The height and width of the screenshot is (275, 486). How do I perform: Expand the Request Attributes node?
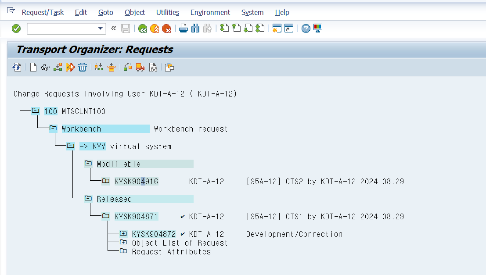[123, 251]
